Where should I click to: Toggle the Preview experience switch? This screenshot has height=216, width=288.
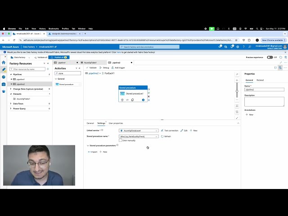click(270, 57)
